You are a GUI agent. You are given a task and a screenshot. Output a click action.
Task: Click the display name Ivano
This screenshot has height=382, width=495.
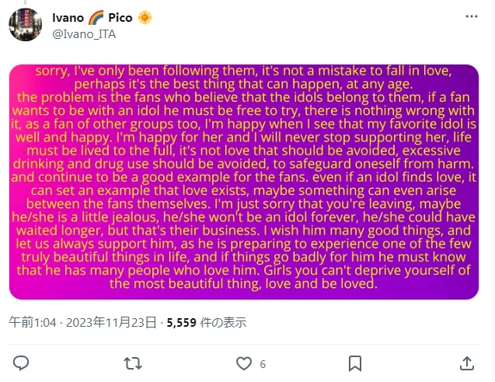point(68,17)
